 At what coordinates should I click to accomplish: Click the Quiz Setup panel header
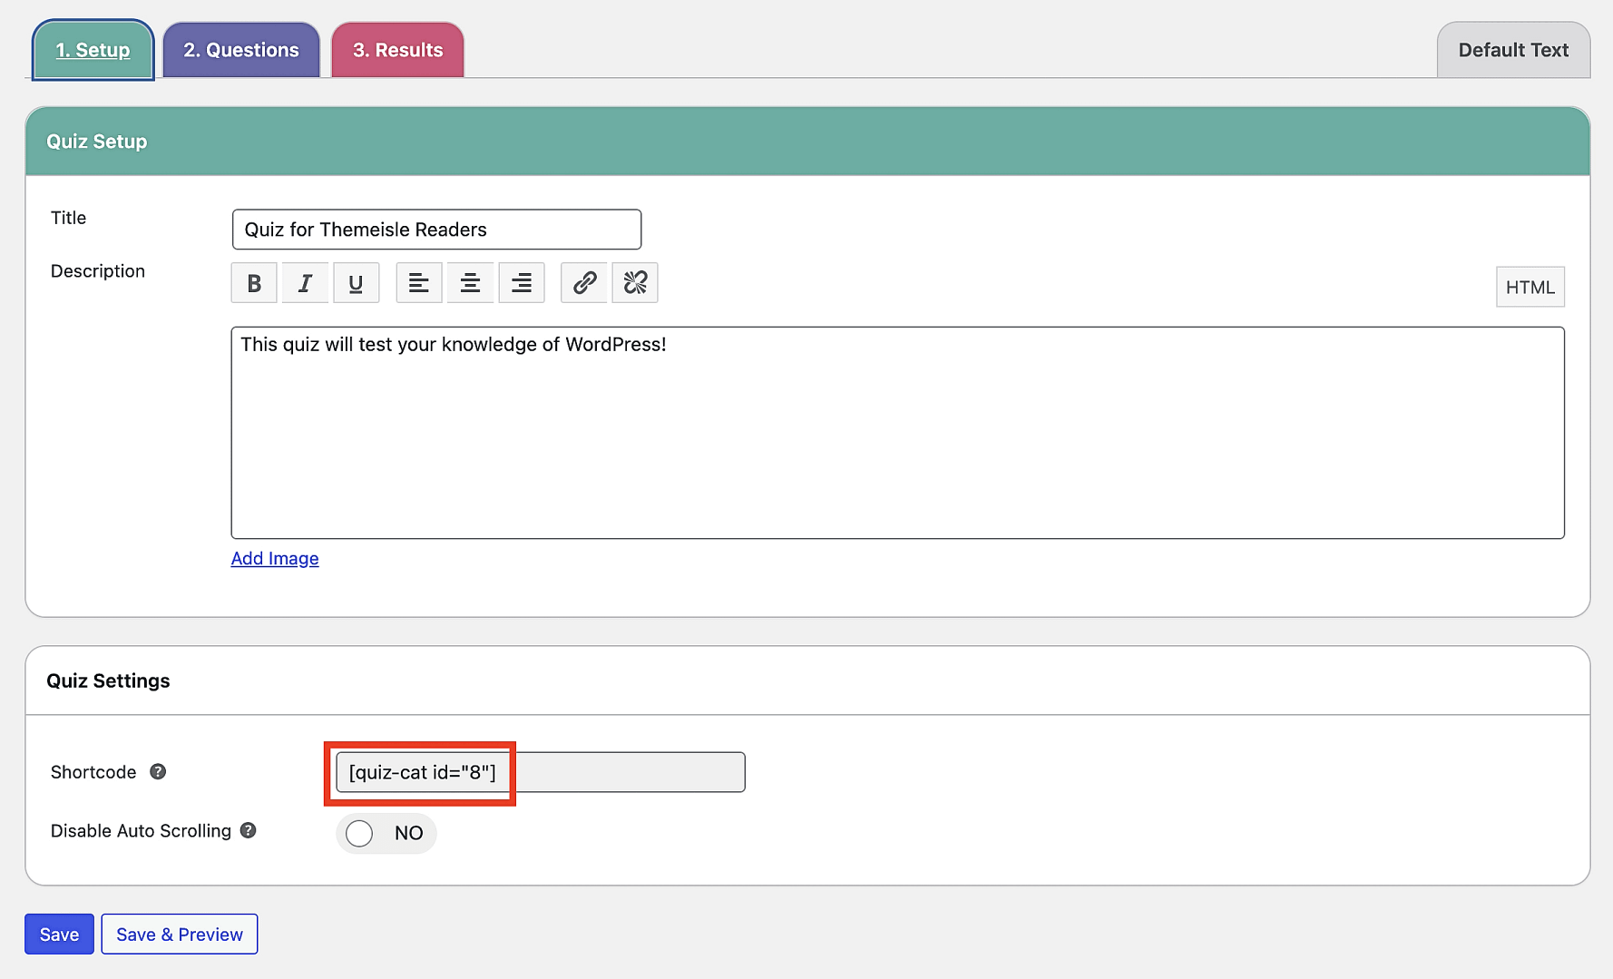[807, 142]
